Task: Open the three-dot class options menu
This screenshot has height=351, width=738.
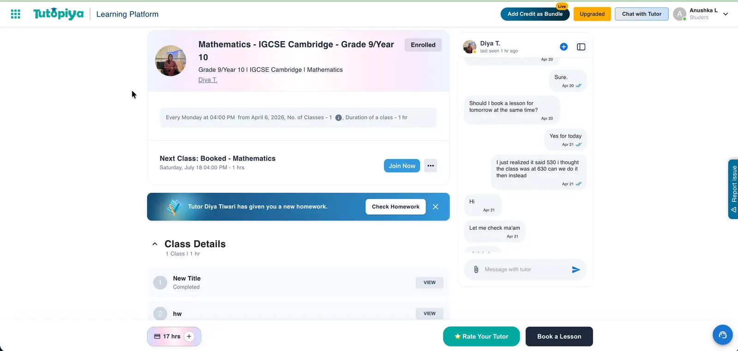Action: [430, 166]
